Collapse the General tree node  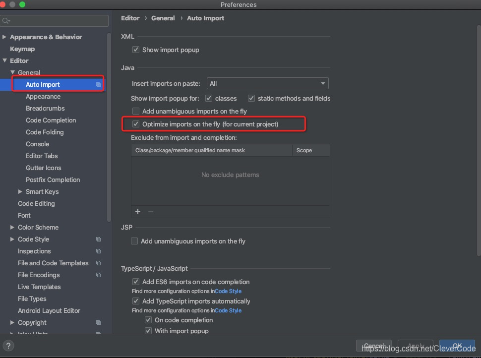pyautogui.click(x=12, y=72)
